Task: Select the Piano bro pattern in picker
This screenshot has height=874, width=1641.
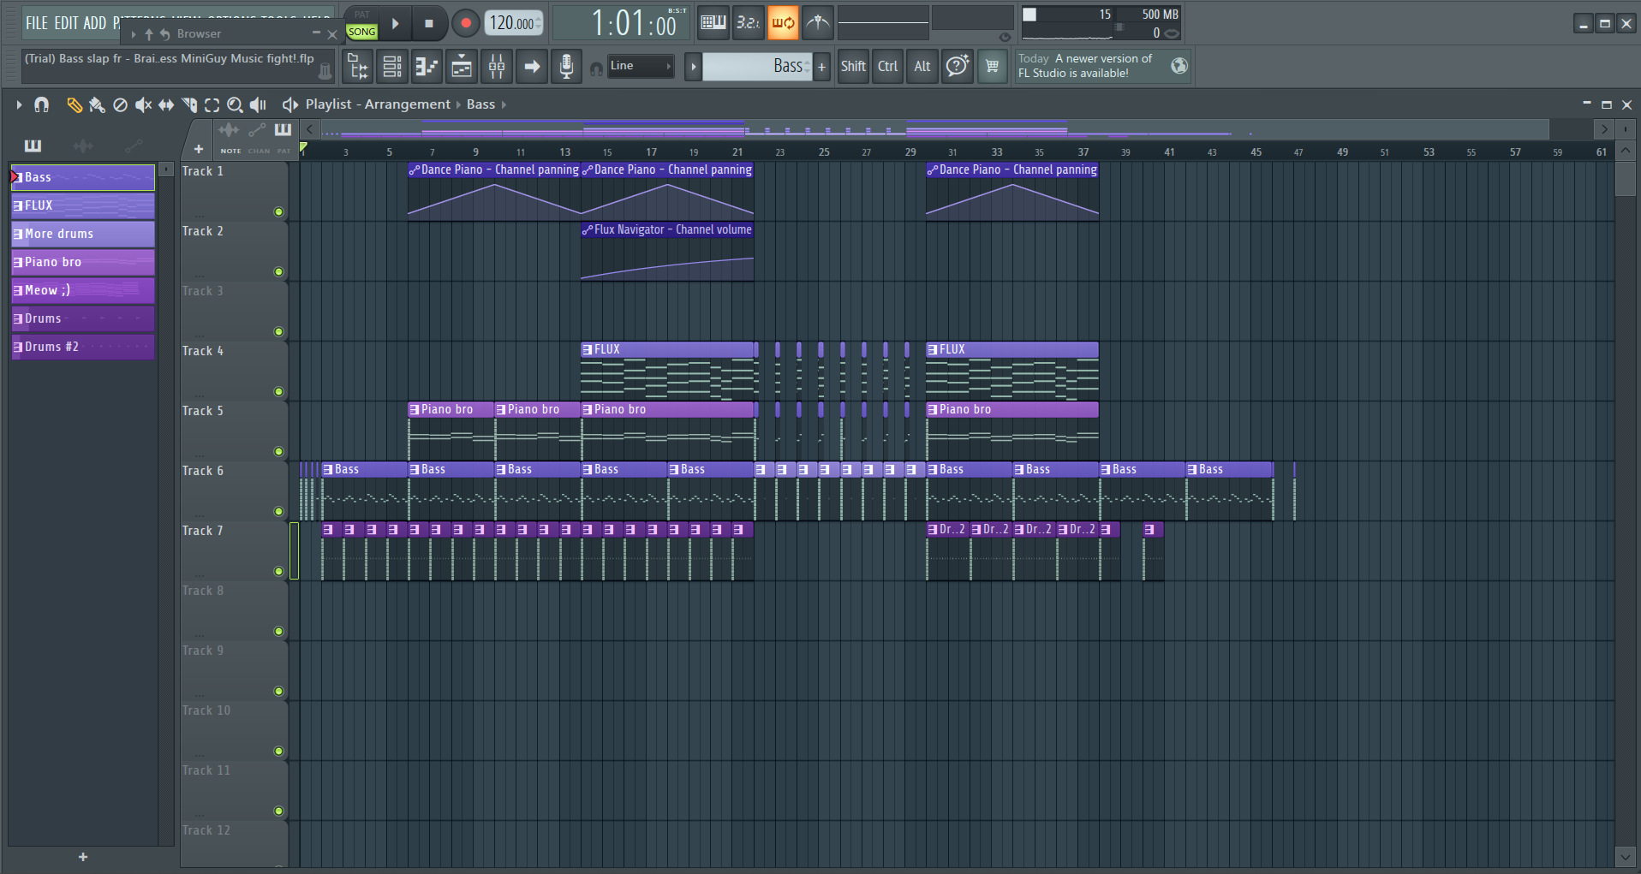Action: tap(83, 262)
